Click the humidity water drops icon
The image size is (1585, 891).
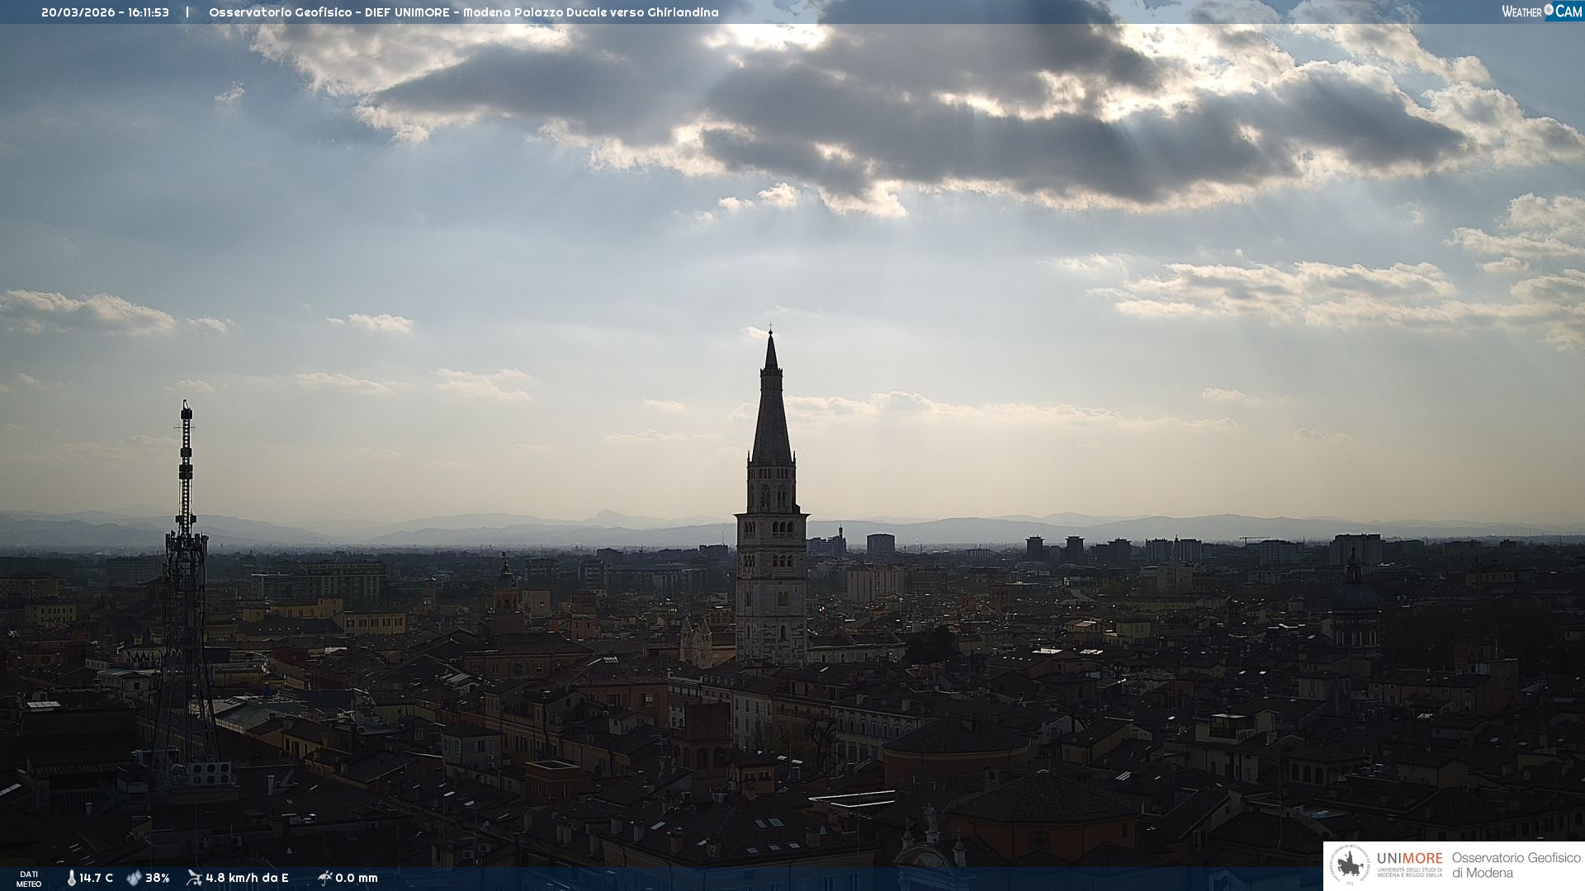coord(134,878)
